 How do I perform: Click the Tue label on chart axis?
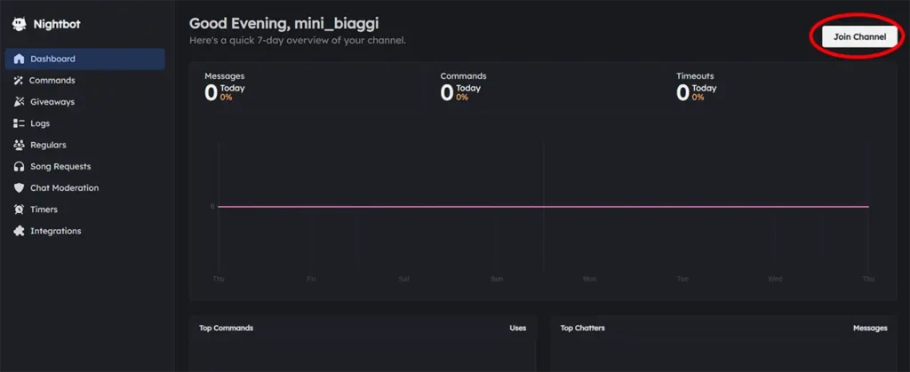point(682,279)
